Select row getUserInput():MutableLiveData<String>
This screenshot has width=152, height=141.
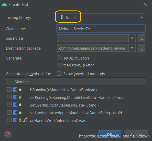(x=76, y=105)
